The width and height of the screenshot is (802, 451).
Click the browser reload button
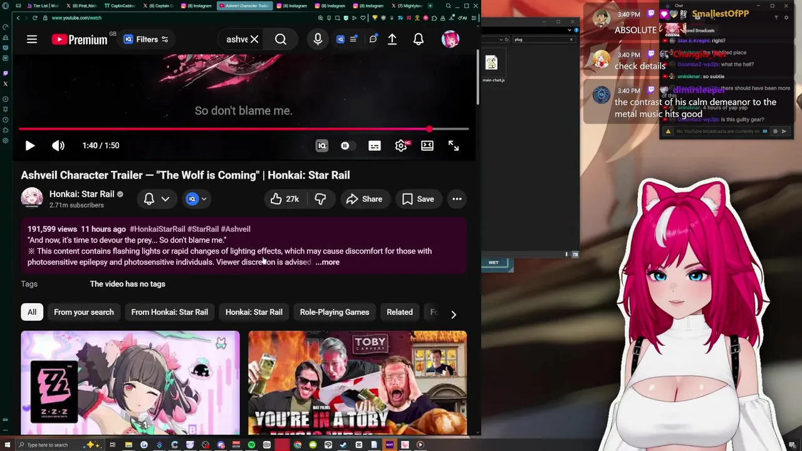click(34, 18)
